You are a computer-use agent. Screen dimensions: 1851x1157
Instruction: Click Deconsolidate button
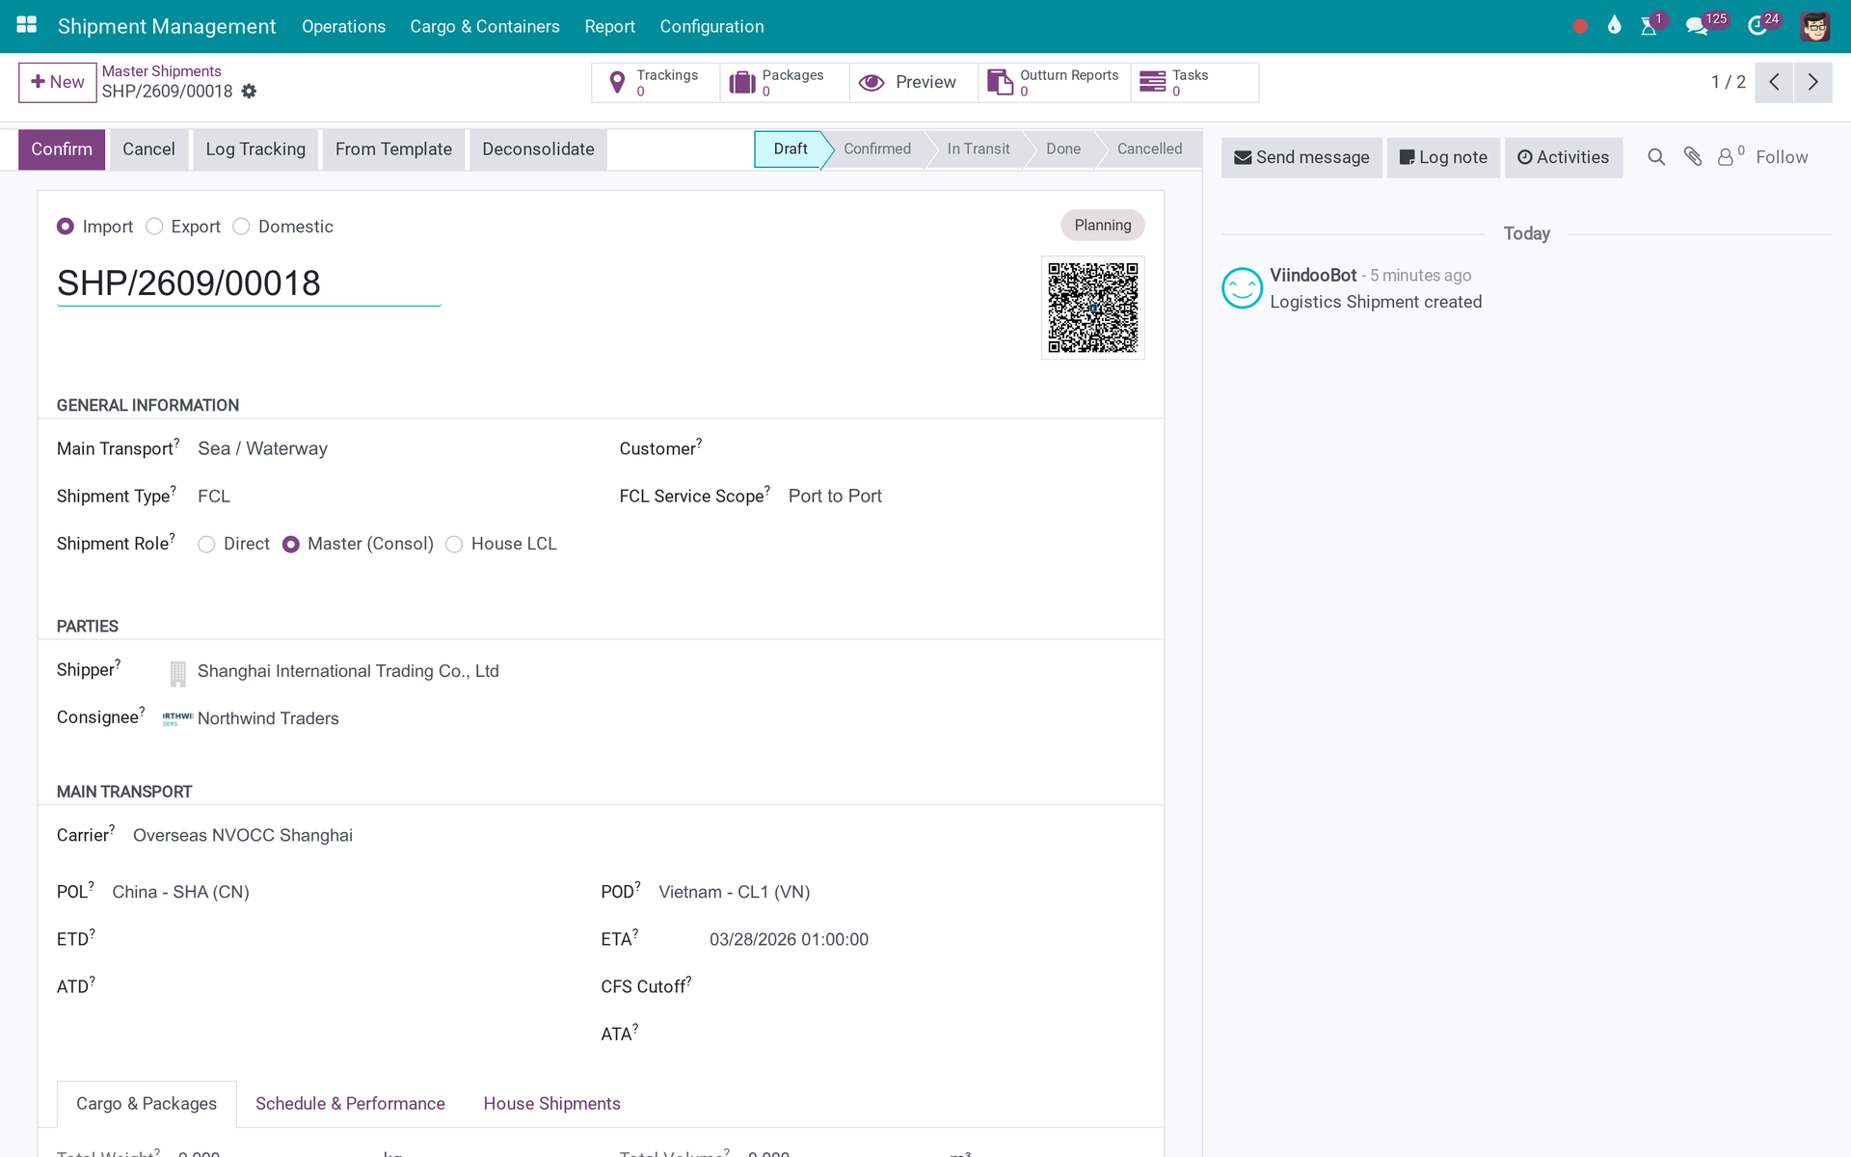[538, 149]
